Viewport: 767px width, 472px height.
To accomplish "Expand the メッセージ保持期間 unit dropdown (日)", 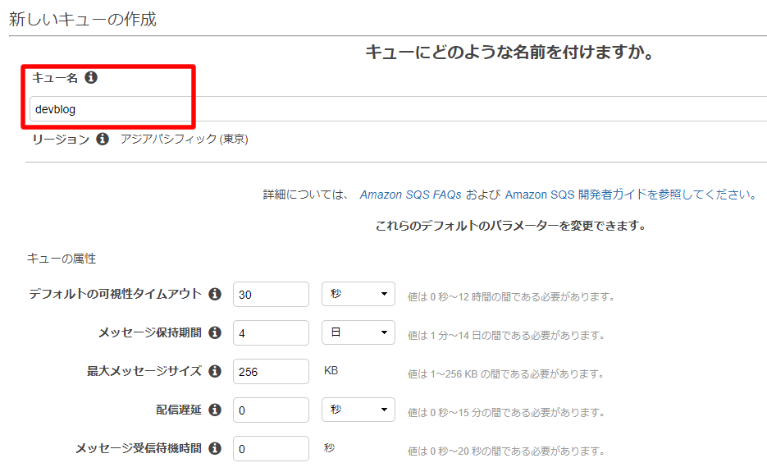I will (x=358, y=332).
